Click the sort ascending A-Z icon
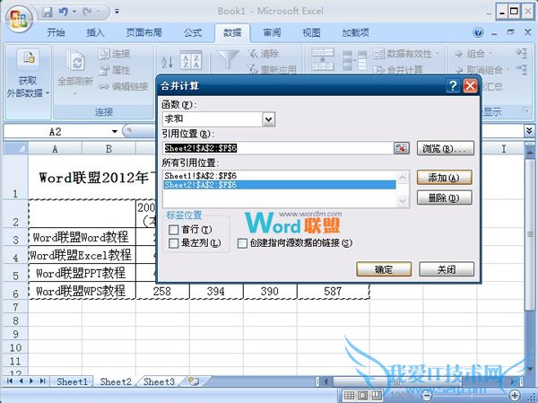The width and height of the screenshot is (538, 403). pyautogui.click(x=168, y=63)
